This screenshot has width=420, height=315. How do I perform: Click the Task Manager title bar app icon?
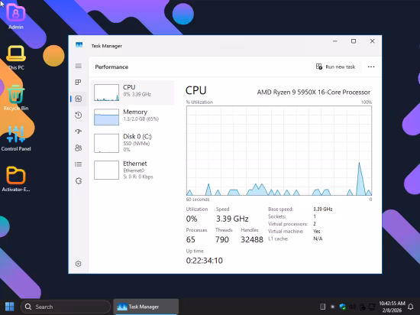79,45
